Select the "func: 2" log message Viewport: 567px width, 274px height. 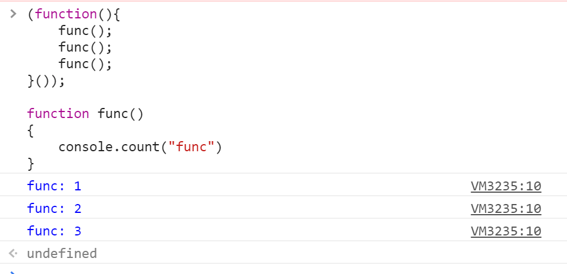[54, 209]
